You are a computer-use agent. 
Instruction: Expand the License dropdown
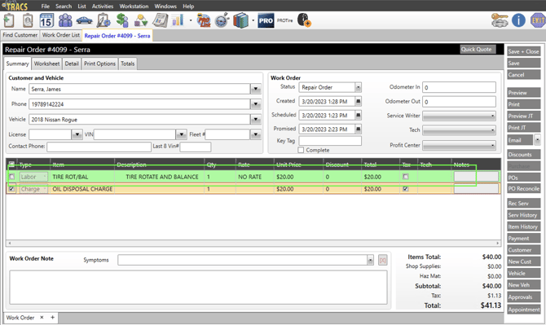coord(77,134)
